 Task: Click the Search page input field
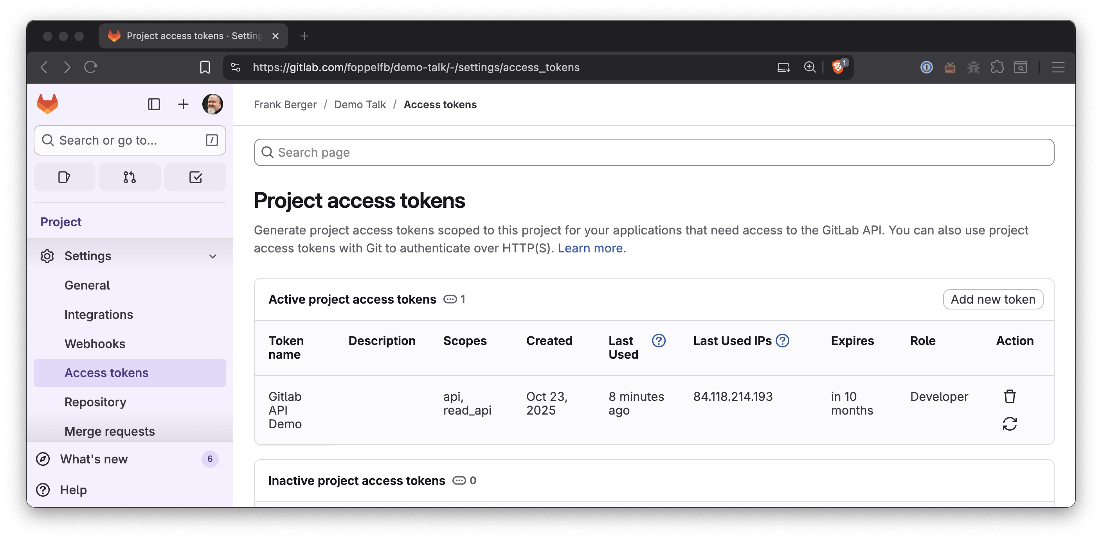(x=654, y=152)
